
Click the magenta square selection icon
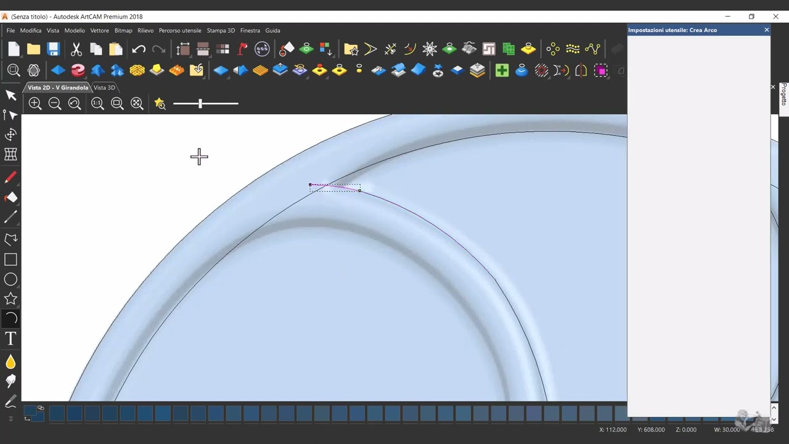600,70
